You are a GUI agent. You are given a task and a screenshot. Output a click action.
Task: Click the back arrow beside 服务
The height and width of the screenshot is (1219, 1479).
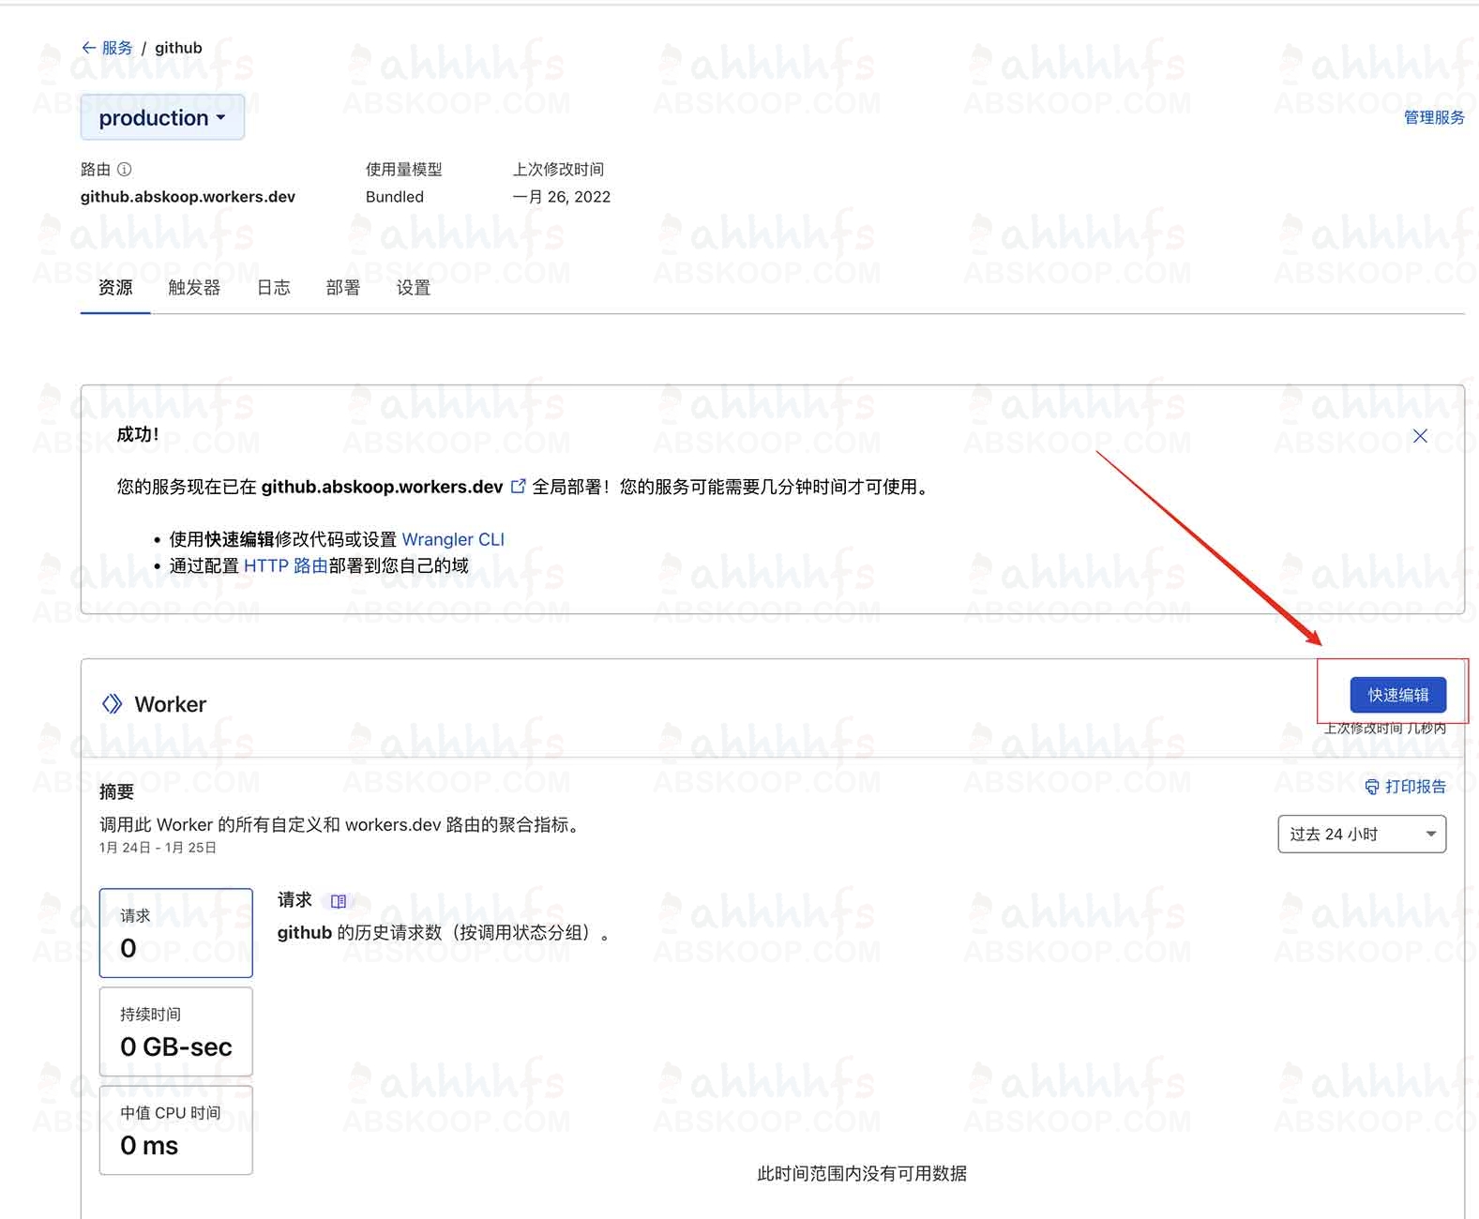coord(88,48)
